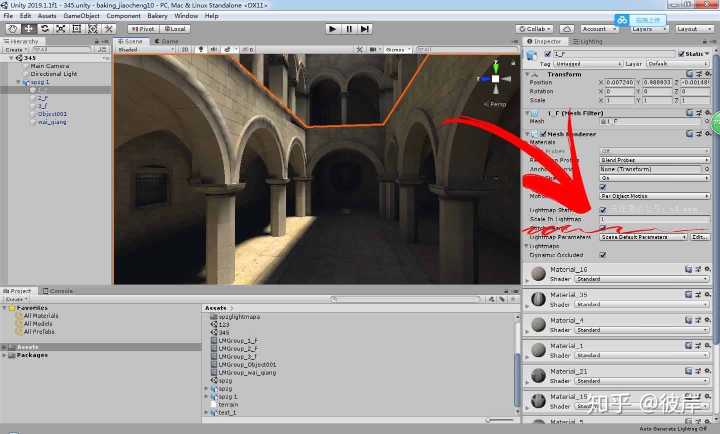Switch to the Console tab
Viewport: 720px width, 434px height.
[58, 291]
